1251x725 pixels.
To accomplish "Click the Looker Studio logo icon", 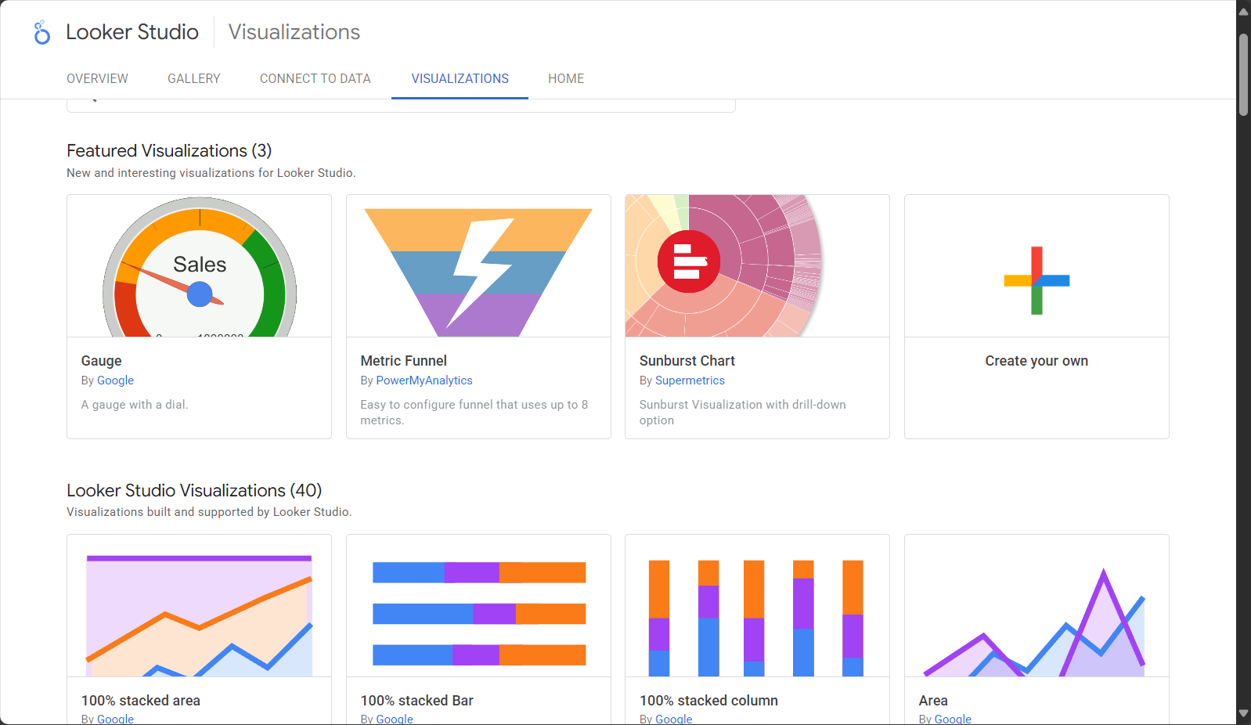I will click(42, 32).
